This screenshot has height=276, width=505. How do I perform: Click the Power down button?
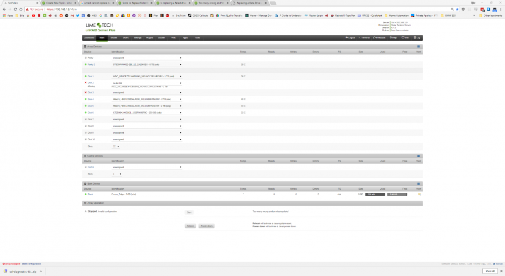coord(207,226)
